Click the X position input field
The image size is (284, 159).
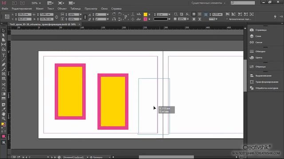click(25, 15)
